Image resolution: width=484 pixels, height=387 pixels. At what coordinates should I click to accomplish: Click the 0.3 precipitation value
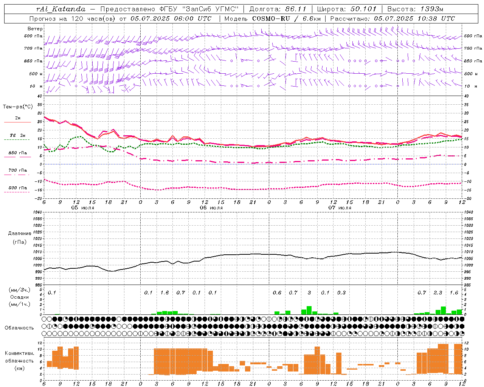click(341, 293)
